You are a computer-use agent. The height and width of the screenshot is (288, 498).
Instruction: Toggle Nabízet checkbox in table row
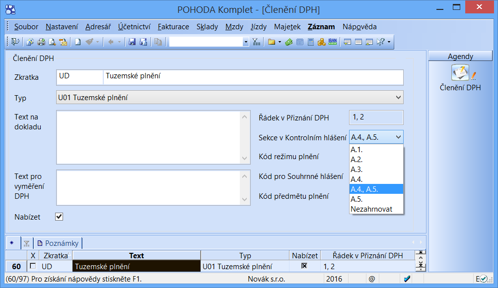[304, 266]
